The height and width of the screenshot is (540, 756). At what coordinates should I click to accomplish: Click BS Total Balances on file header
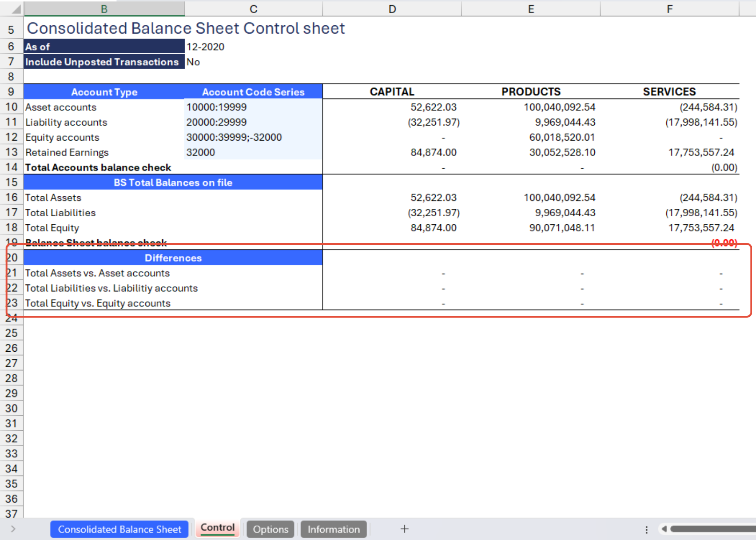173,183
